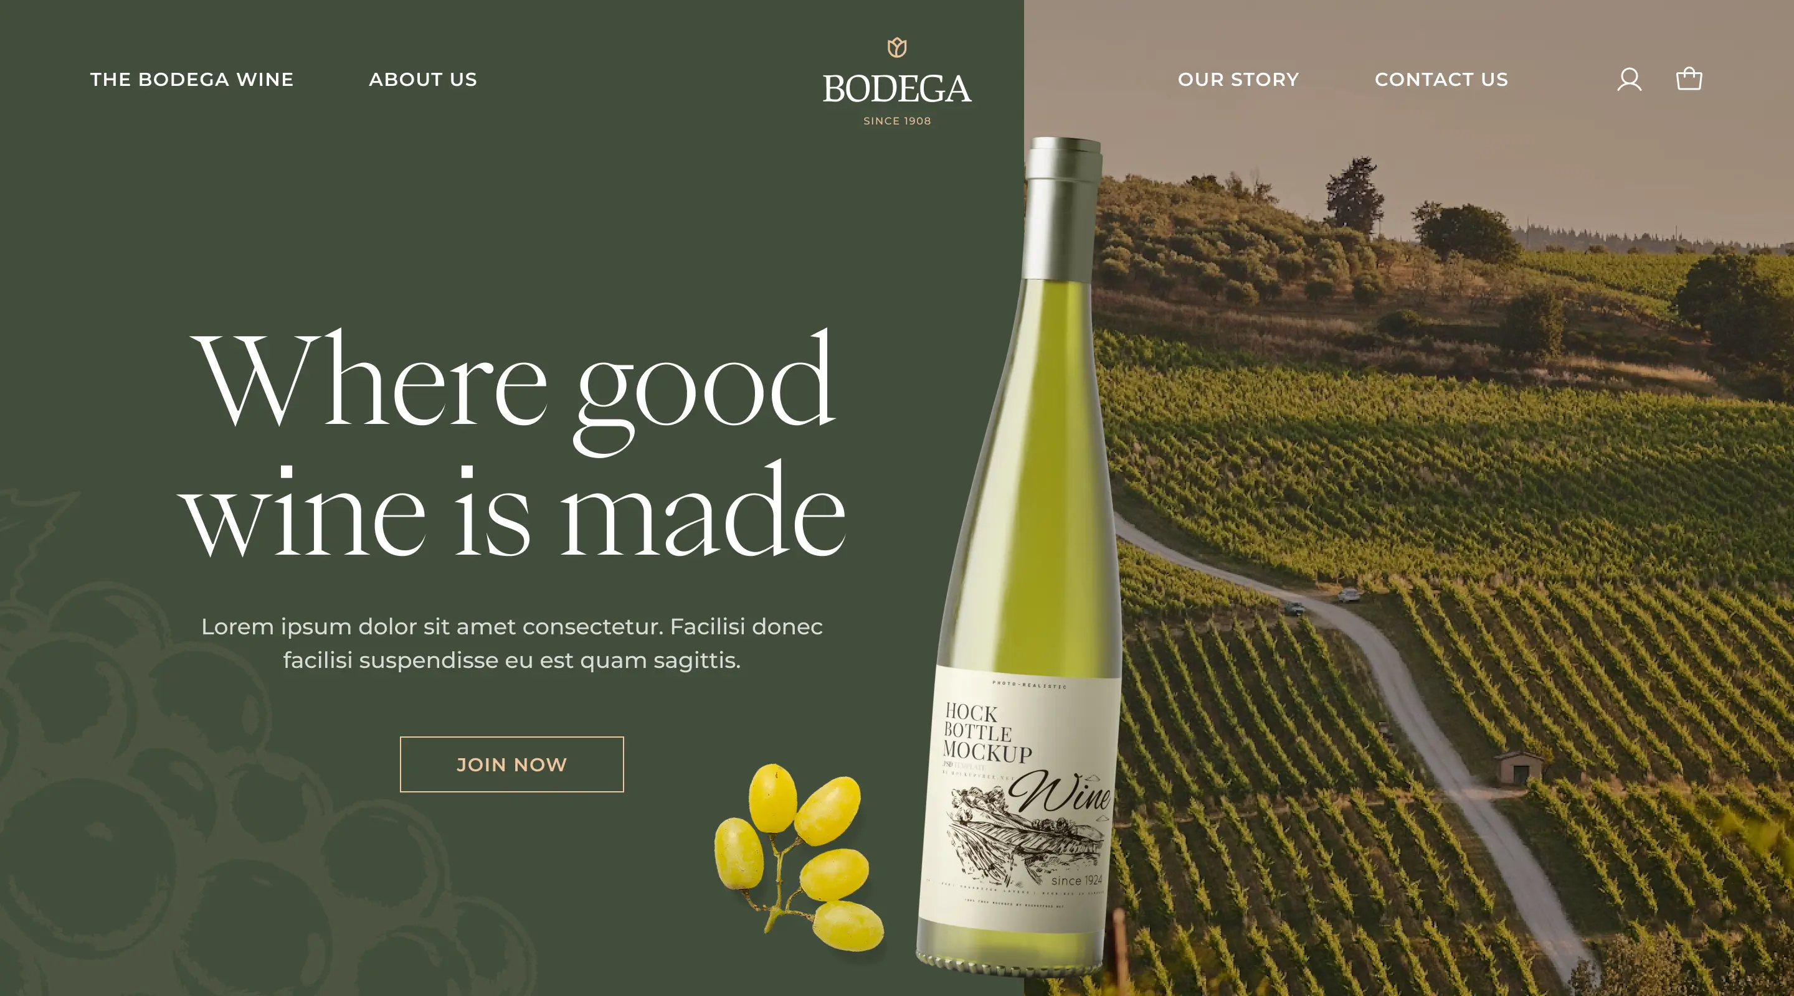Open the user account profile icon
This screenshot has height=996, width=1794.
click(x=1629, y=79)
